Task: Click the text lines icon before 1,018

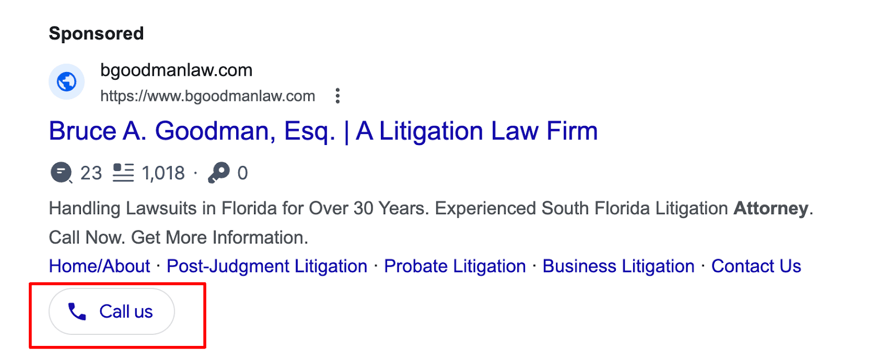Action: (x=123, y=173)
